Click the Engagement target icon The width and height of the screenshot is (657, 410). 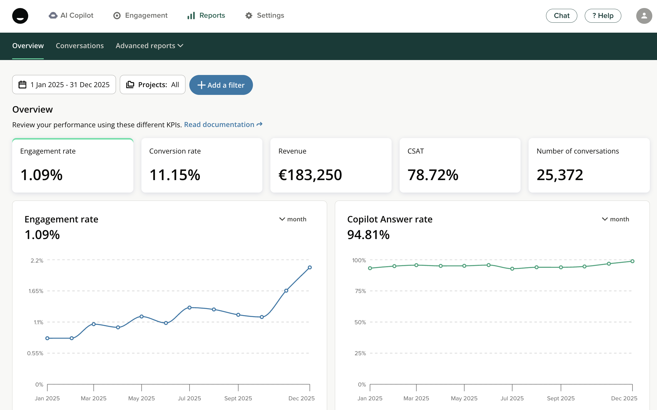click(117, 16)
